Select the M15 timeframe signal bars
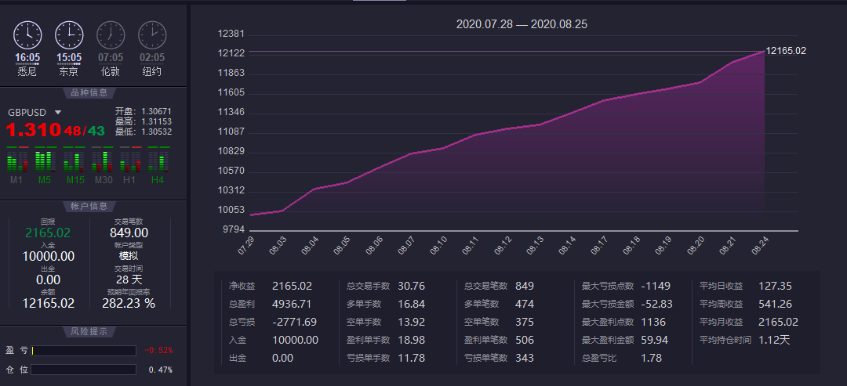The width and height of the screenshot is (847, 386). tap(75, 160)
